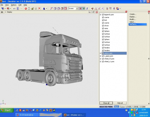The height and width of the screenshot is (117, 150).
Task: Click the 3D view type button
Action: click(x=2, y=12)
